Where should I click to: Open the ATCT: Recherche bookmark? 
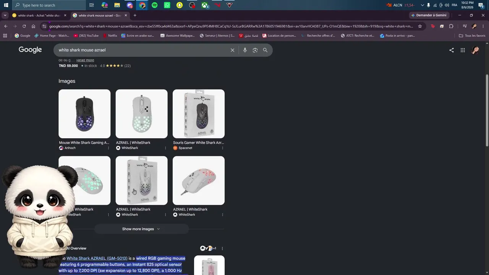[x=357, y=36]
